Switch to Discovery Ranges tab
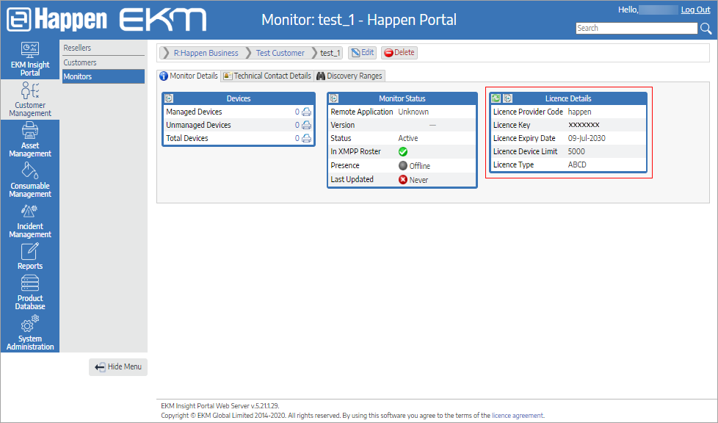The image size is (718, 423). pyautogui.click(x=349, y=76)
